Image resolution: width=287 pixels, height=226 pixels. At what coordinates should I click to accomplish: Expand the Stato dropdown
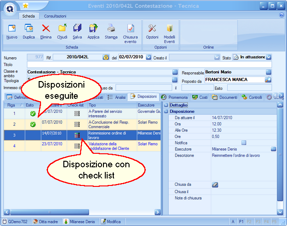tap(269, 57)
